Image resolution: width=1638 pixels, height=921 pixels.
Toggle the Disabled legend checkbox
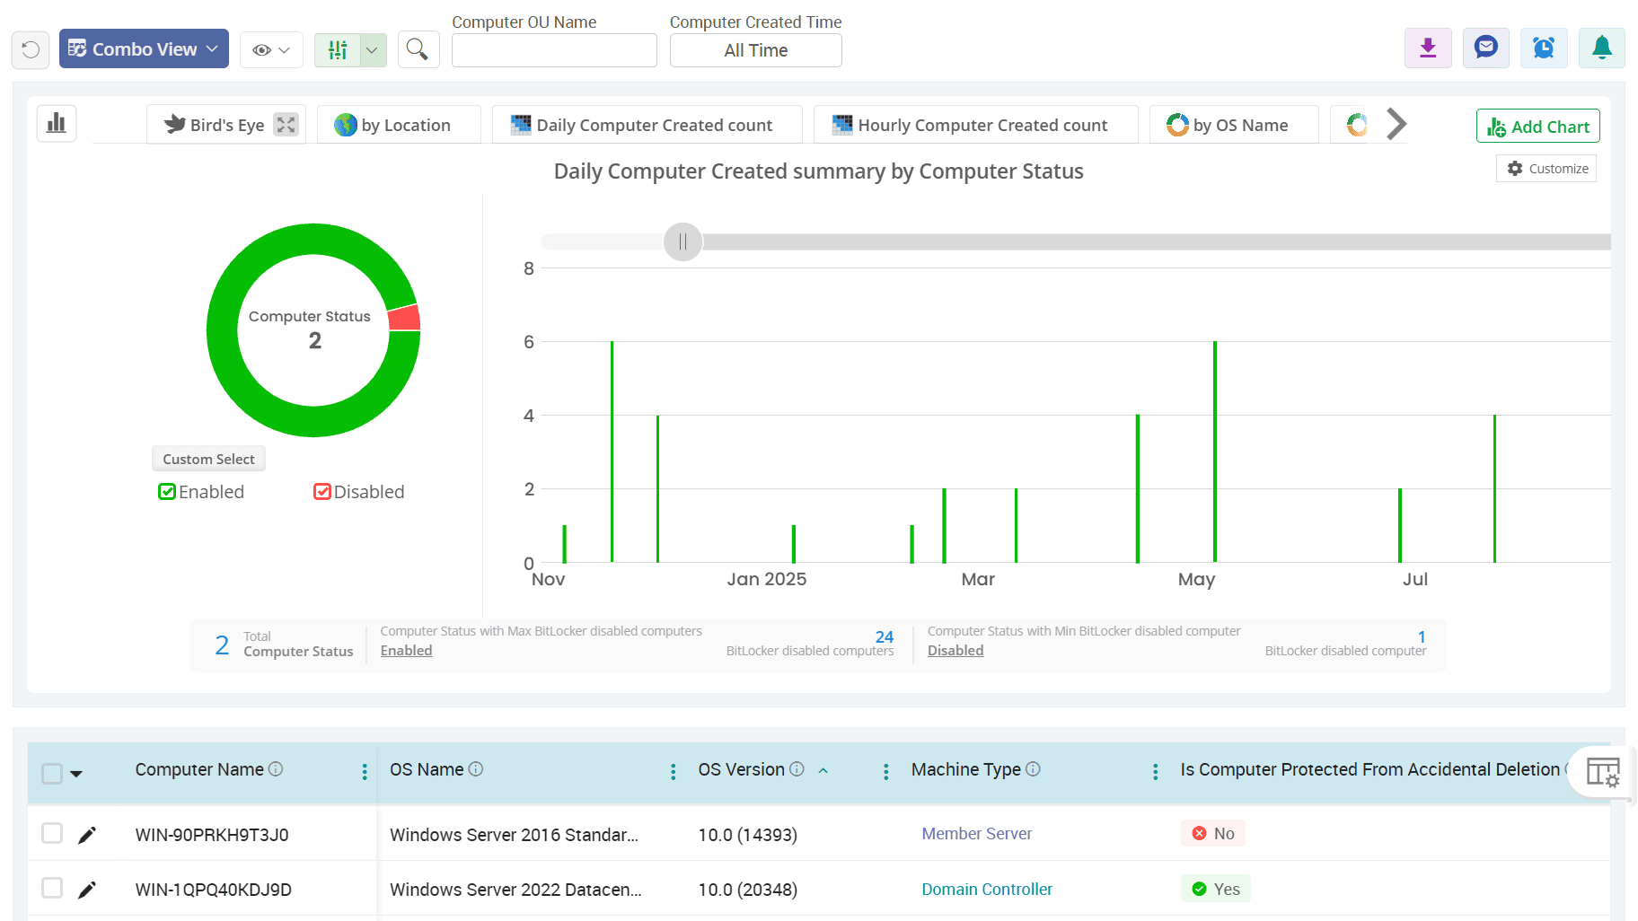tap(321, 492)
